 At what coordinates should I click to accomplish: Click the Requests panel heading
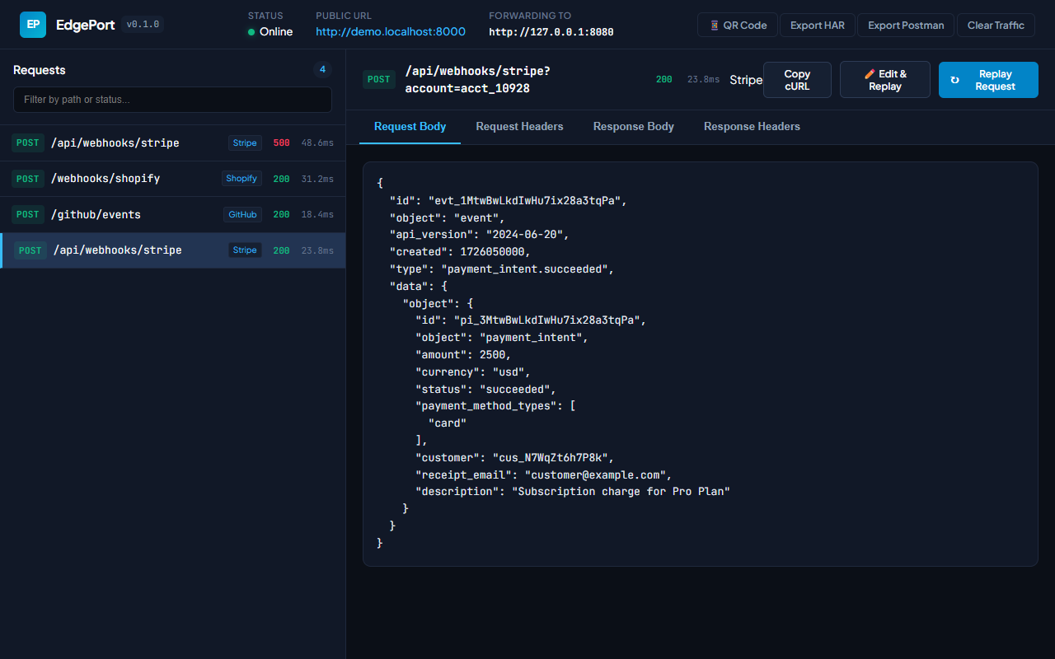(40, 70)
